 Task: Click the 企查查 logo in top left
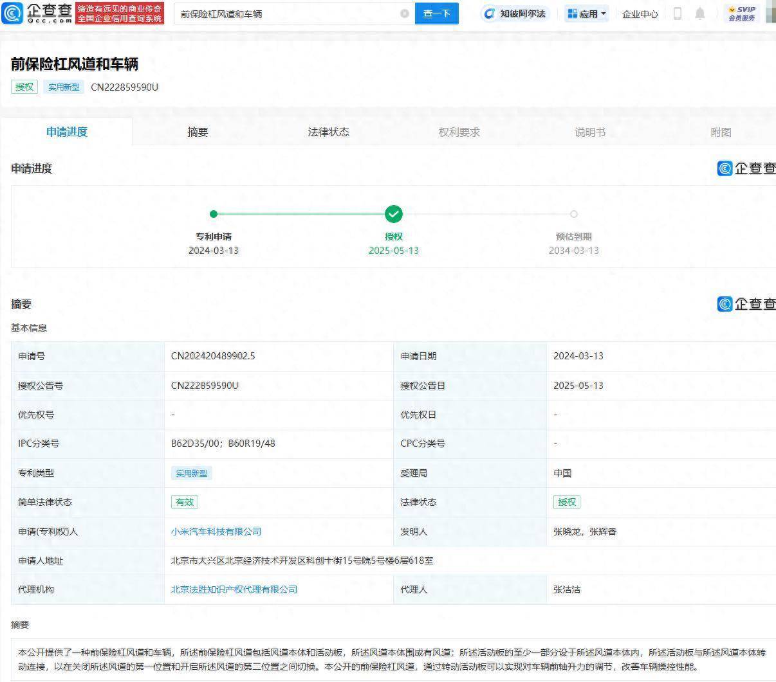36,13
